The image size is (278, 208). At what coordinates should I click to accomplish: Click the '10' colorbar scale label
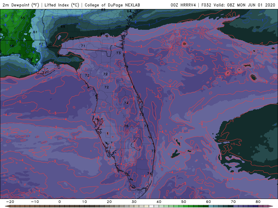[84, 202]
